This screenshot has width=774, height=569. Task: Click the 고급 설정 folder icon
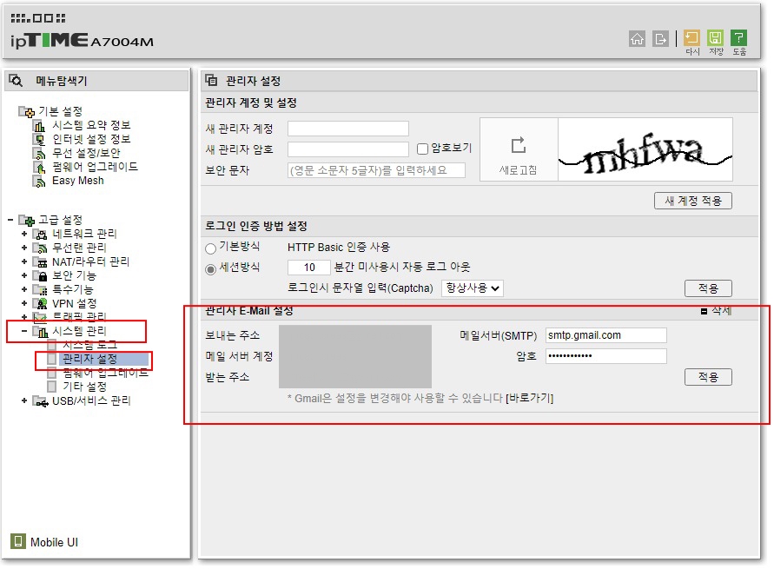pos(27,220)
